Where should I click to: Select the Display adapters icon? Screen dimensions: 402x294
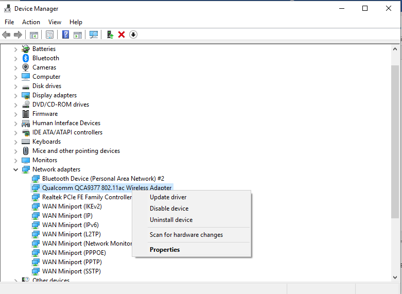click(x=26, y=95)
